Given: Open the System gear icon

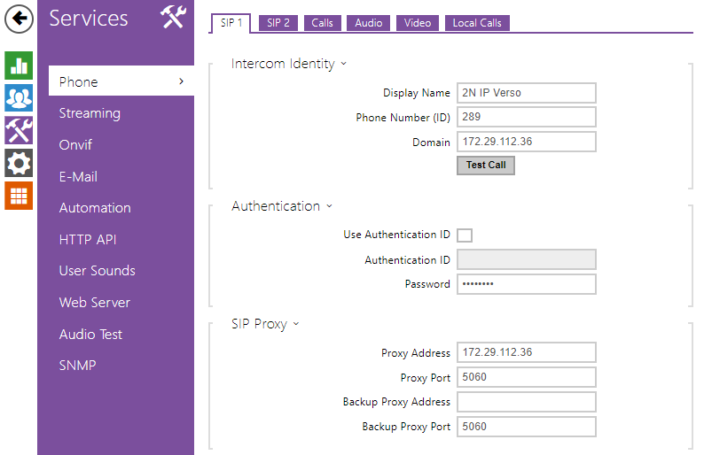Looking at the screenshot, I should click(19, 163).
